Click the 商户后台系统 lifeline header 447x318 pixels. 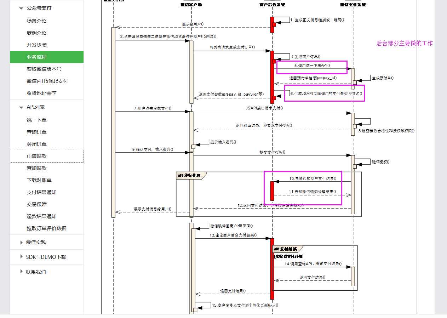click(x=272, y=5)
